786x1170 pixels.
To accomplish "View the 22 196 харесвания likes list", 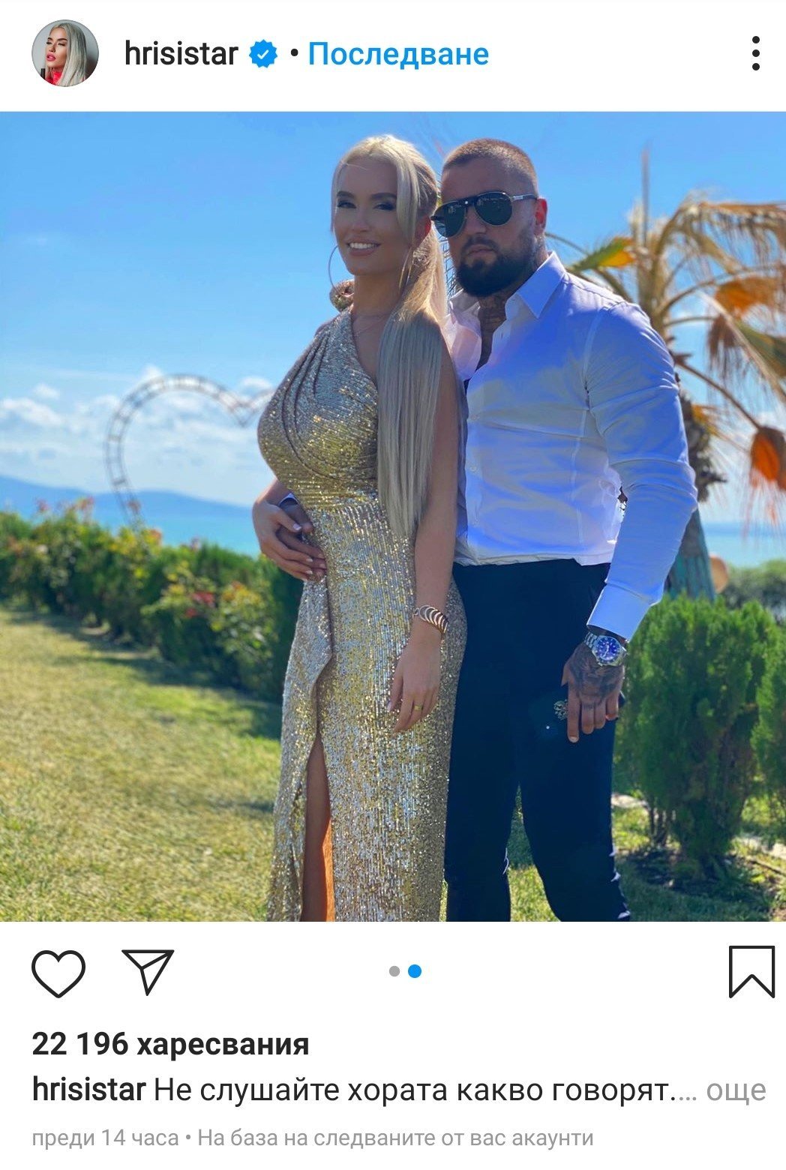I will [x=170, y=1043].
